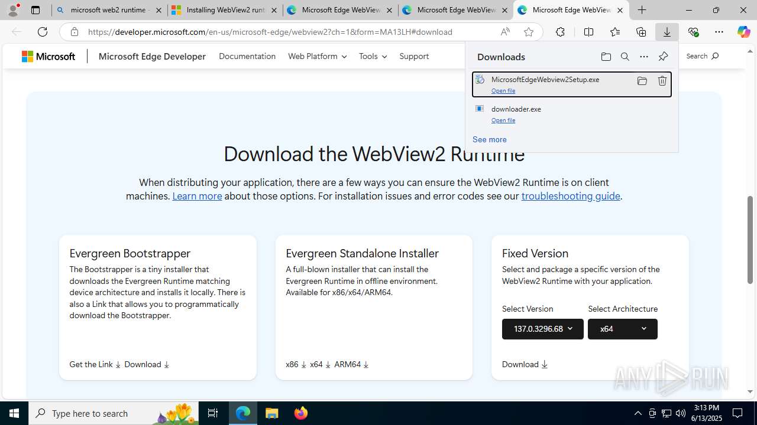
Task: Expand Web Platform menu
Action: [317, 56]
